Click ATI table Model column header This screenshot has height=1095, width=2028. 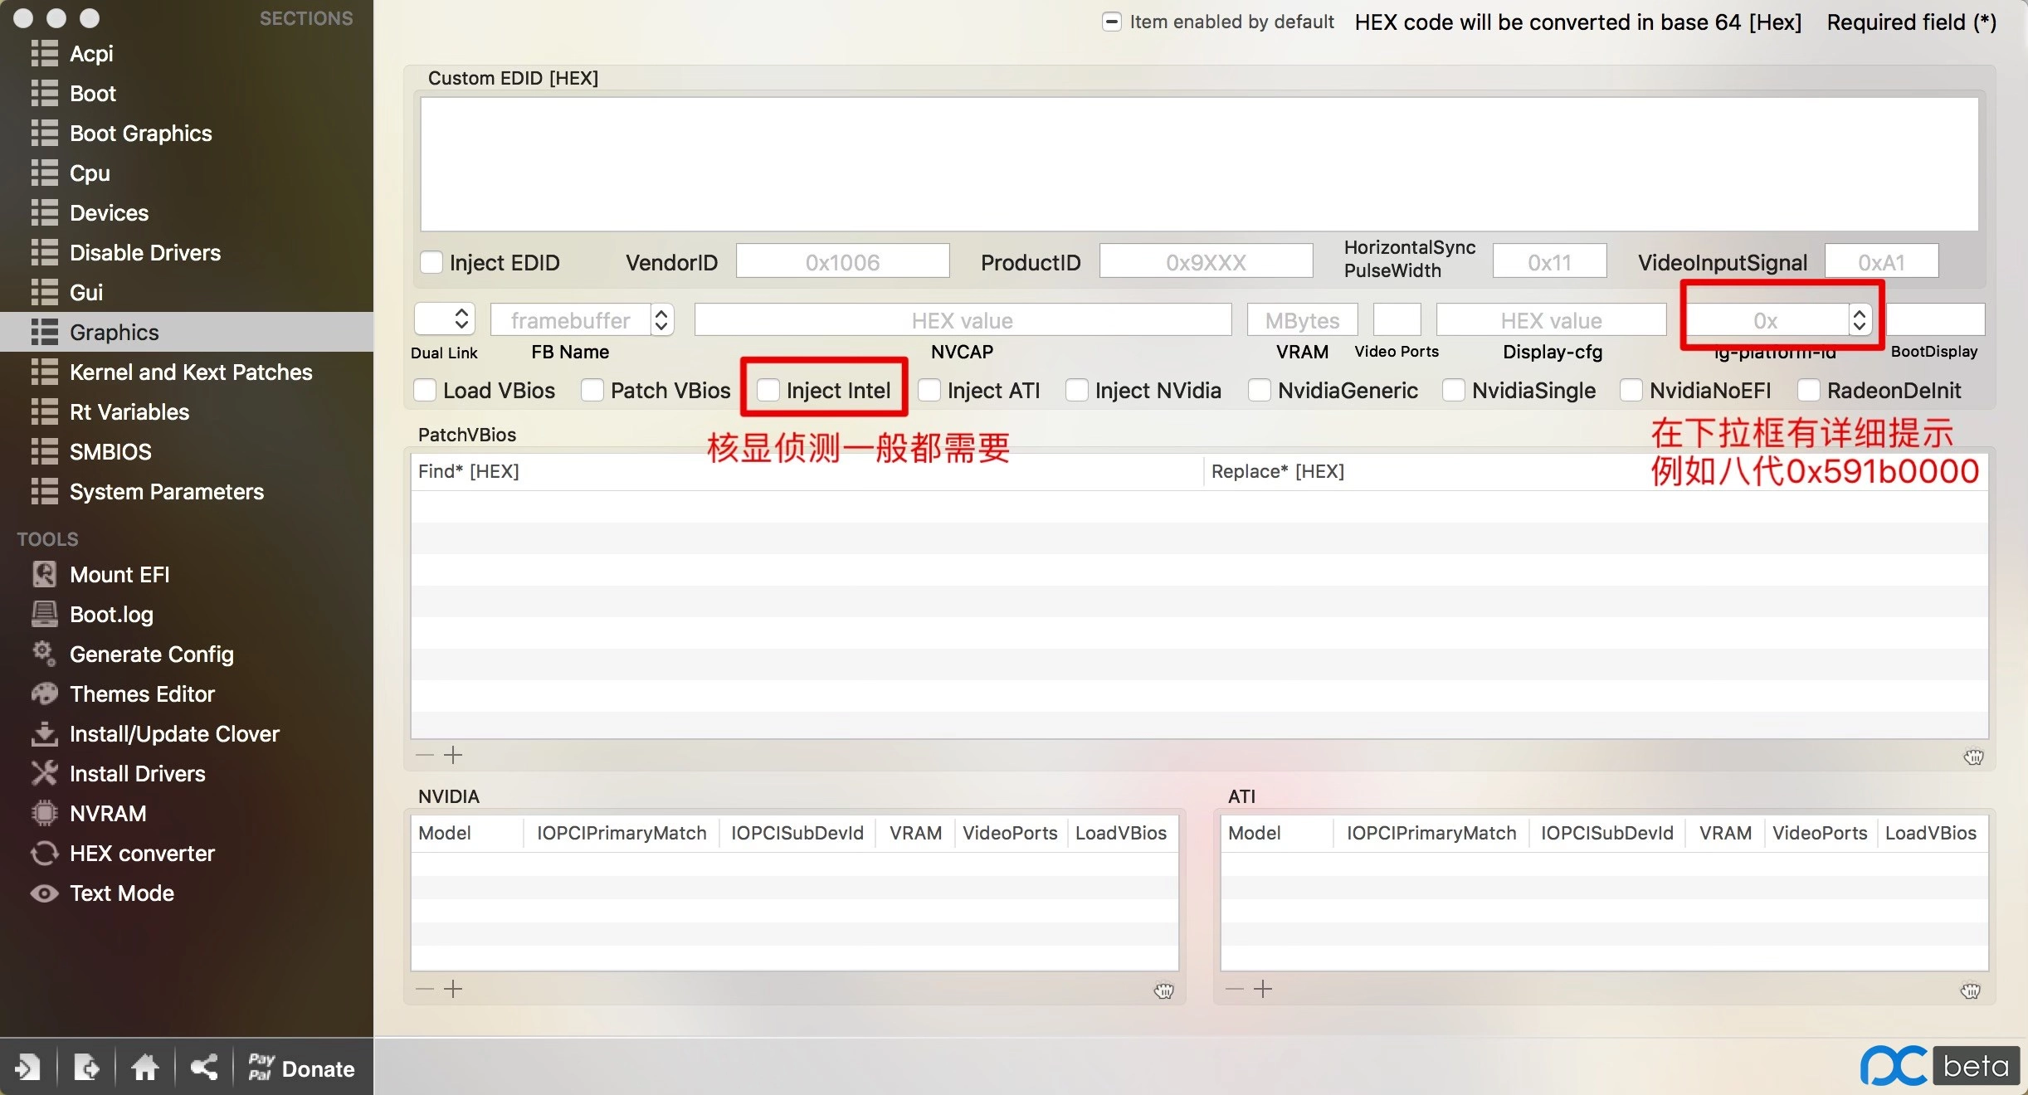(1277, 833)
